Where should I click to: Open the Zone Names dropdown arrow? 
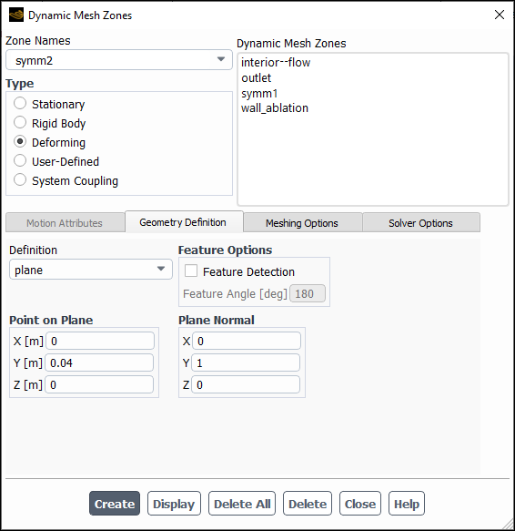221,59
